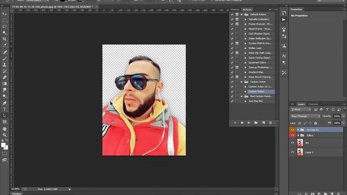
Task: Toggle the checkmark for Default Actions set
Action: coord(232,15)
